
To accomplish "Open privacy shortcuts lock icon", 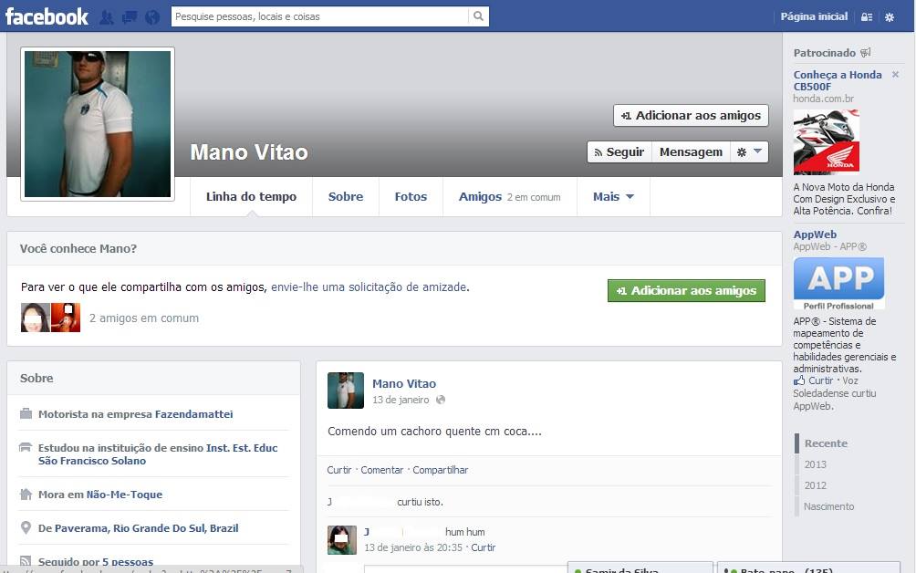I will 866,16.
